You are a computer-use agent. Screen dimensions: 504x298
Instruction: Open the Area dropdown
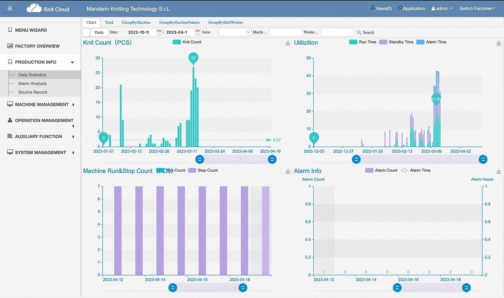point(235,32)
